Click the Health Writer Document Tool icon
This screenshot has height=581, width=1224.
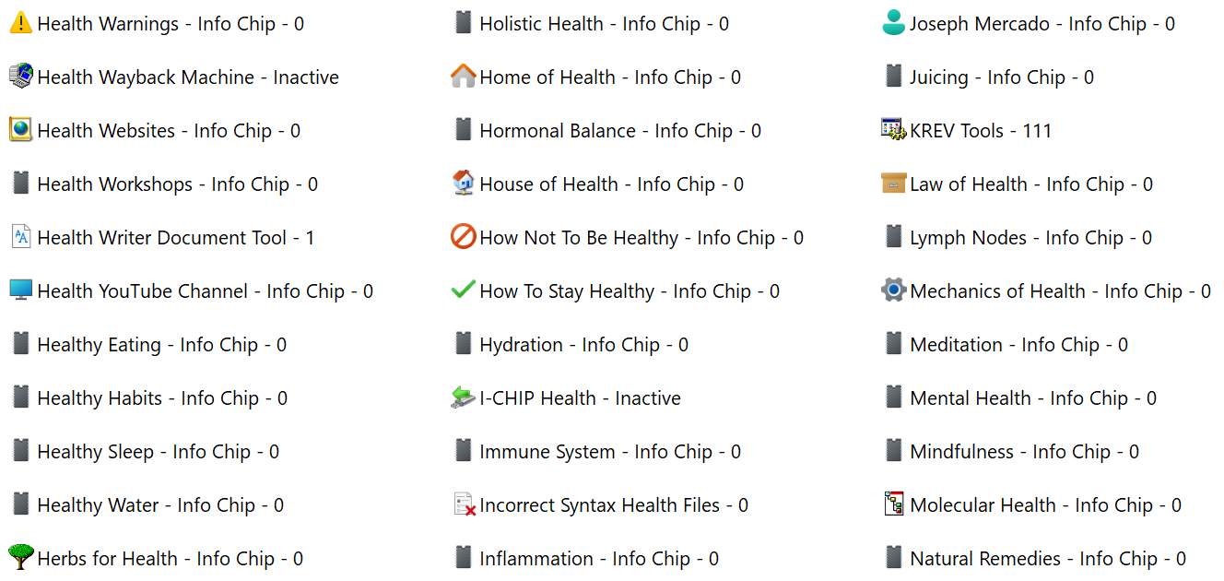click(20, 238)
